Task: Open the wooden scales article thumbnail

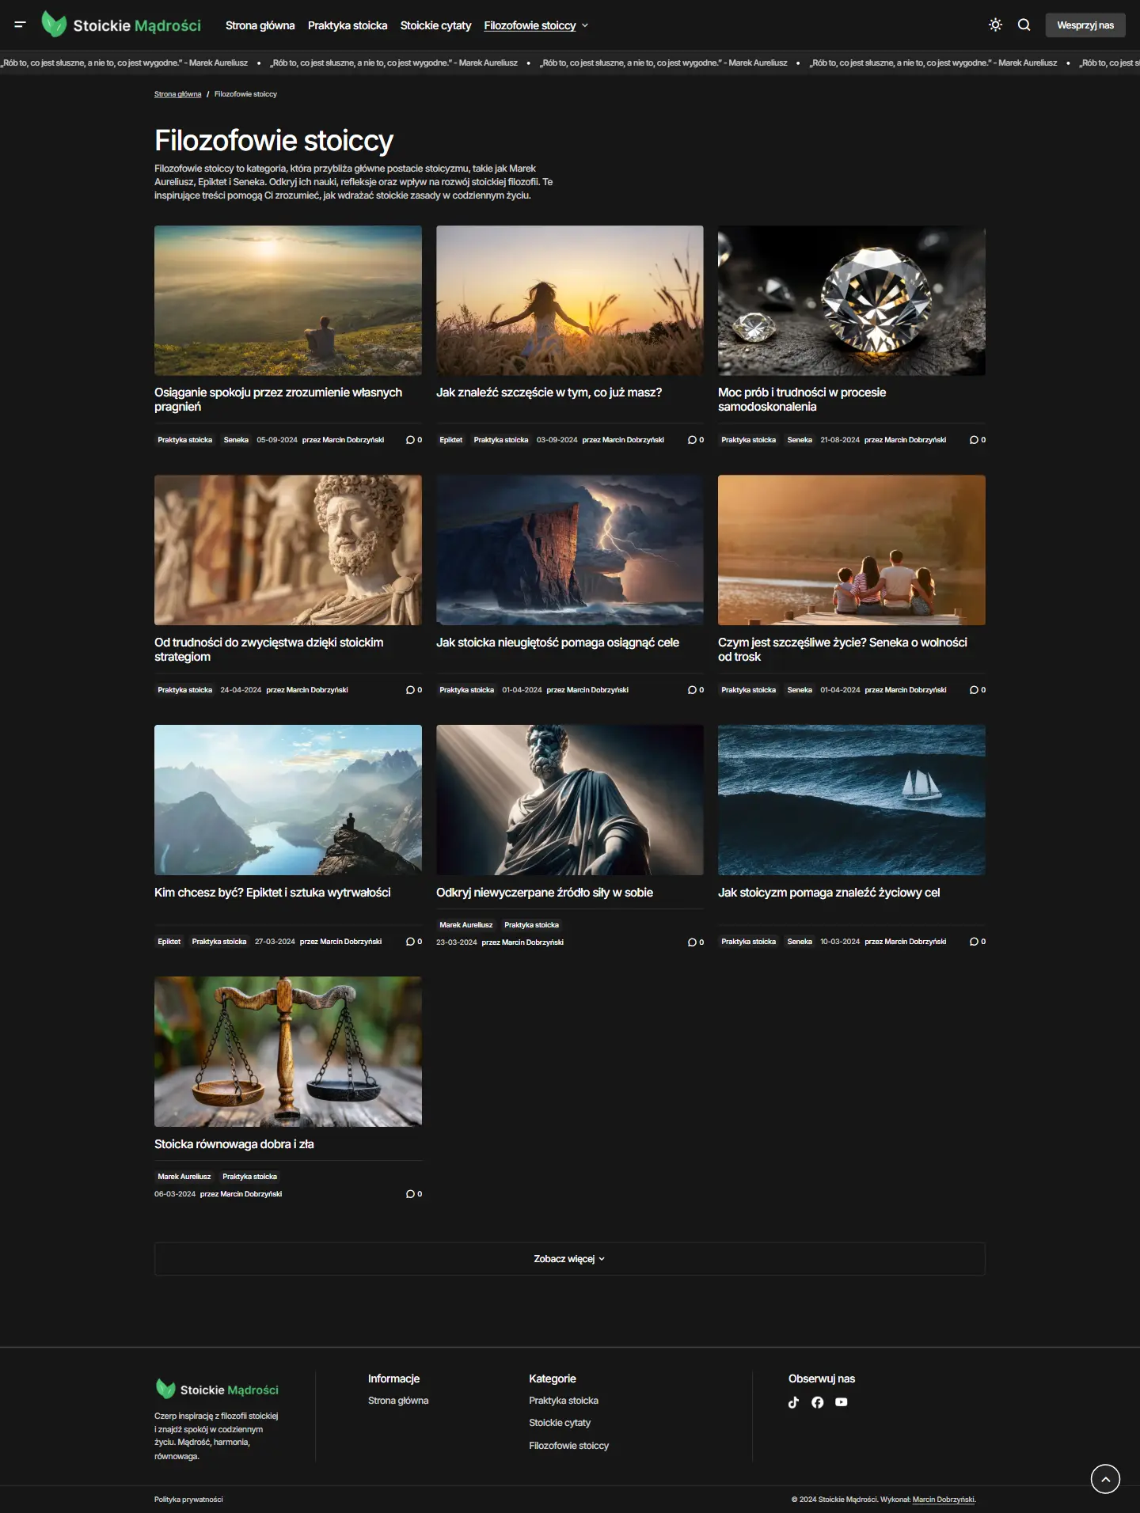Action: pos(287,1051)
